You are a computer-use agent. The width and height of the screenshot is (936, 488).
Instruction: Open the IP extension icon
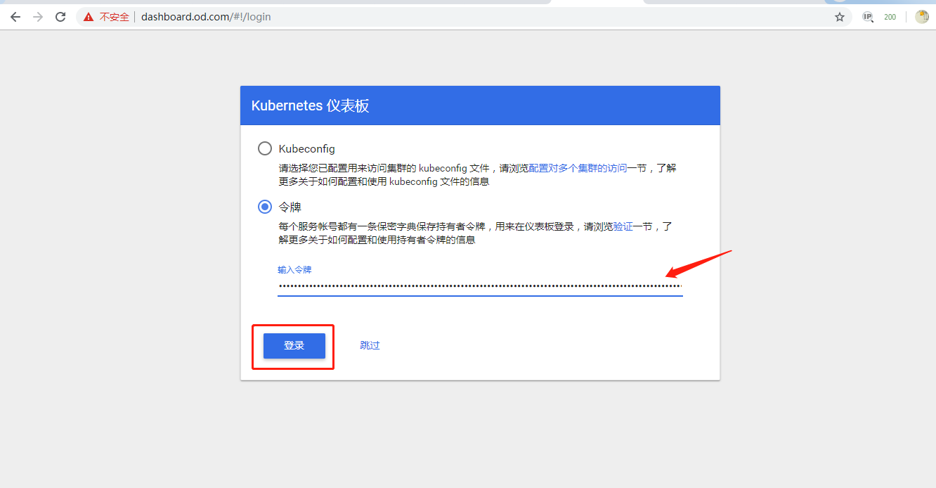coord(868,17)
